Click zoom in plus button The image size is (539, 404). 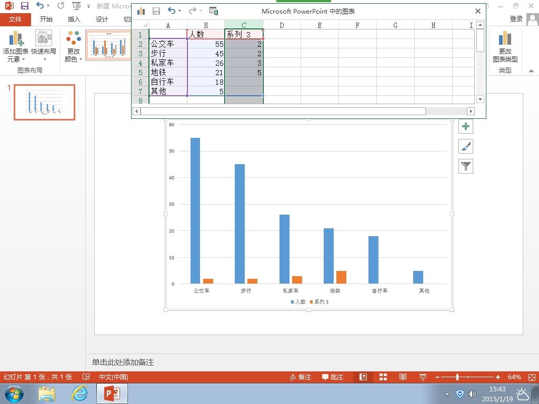tap(498, 377)
